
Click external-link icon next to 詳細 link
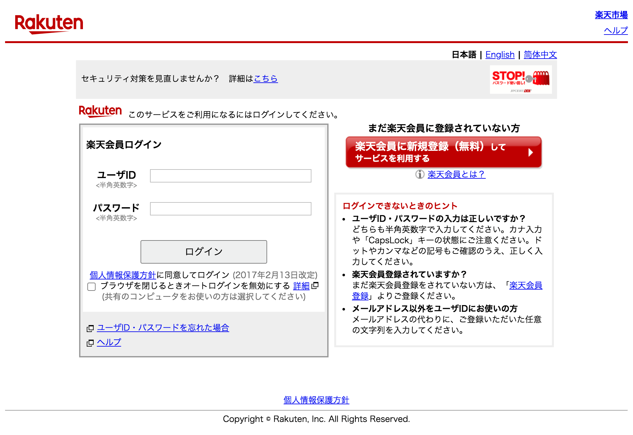point(315,285)
